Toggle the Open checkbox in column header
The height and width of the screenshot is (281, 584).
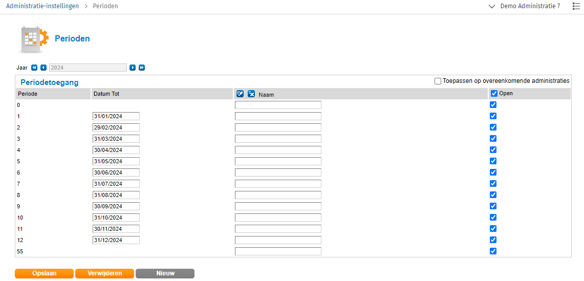(494, 94)
